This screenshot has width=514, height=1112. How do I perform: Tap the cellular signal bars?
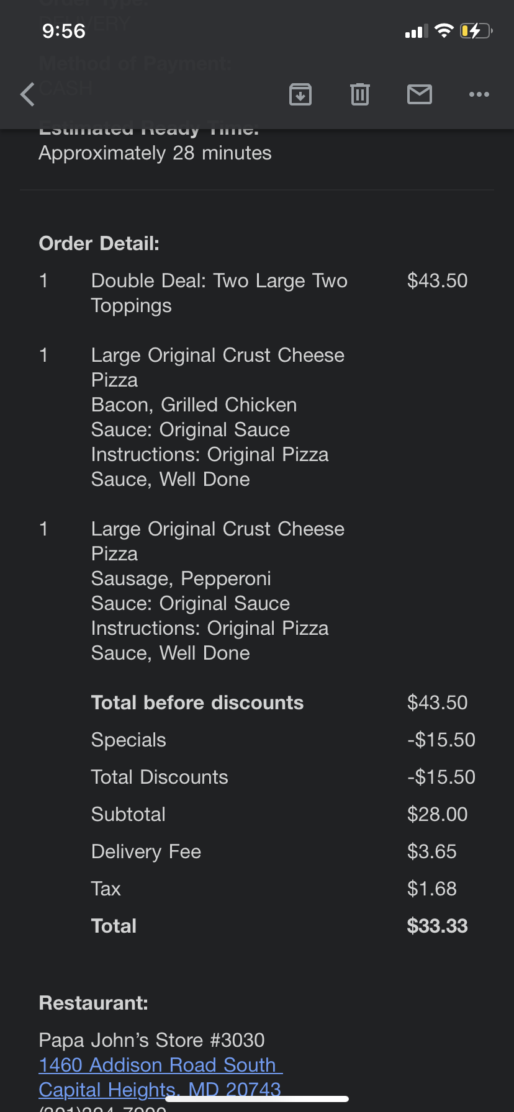[x=416, y=31]
